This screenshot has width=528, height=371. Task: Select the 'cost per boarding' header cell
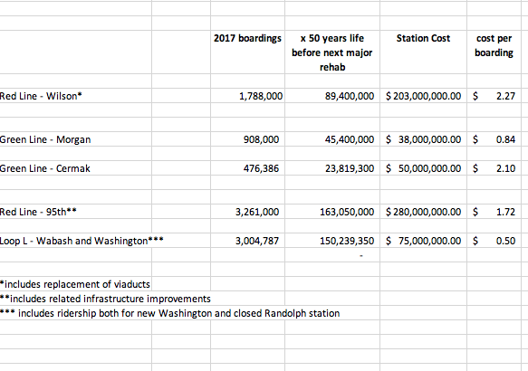(494, 52)
